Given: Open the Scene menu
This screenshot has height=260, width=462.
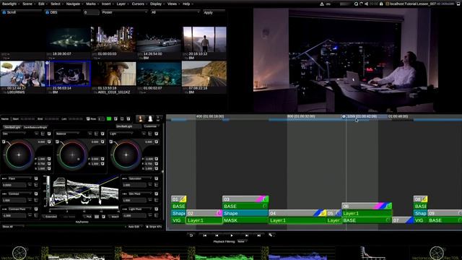Looking at the screenshot, I should pyautogui.click(x=29, y=4).
